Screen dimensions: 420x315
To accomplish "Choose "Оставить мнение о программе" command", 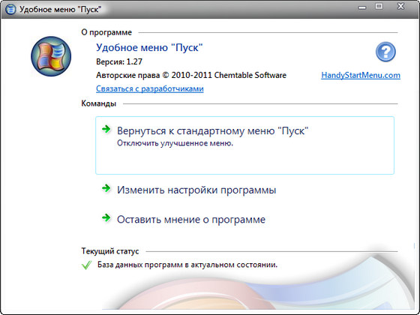I will (x=191, y=219).
